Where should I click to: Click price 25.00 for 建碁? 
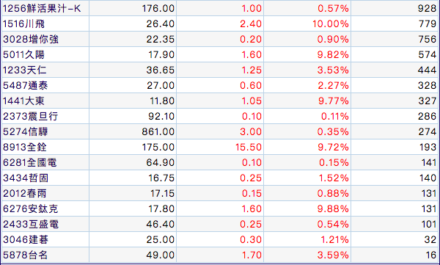click(160, 240)
